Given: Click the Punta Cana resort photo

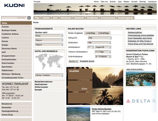Looking at the screenshot, I should click(141, 79).
